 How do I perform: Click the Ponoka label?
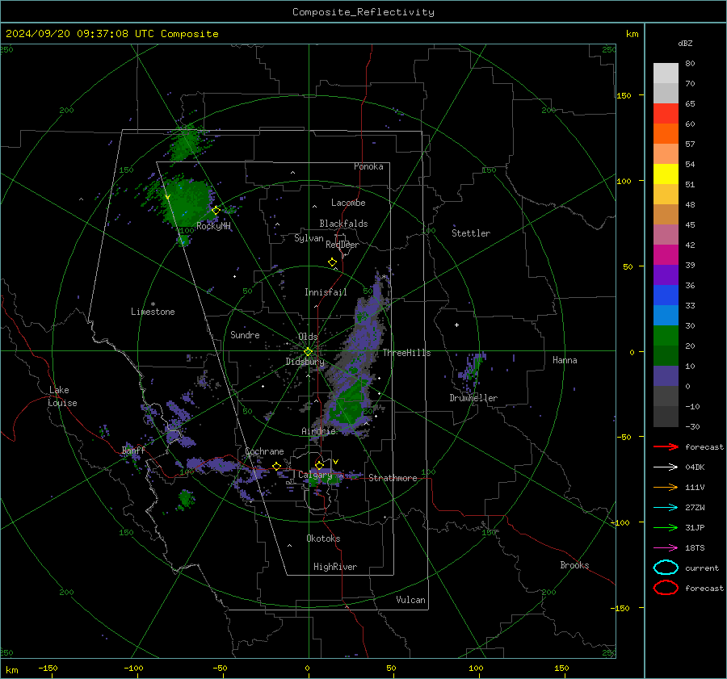point(368,166)
